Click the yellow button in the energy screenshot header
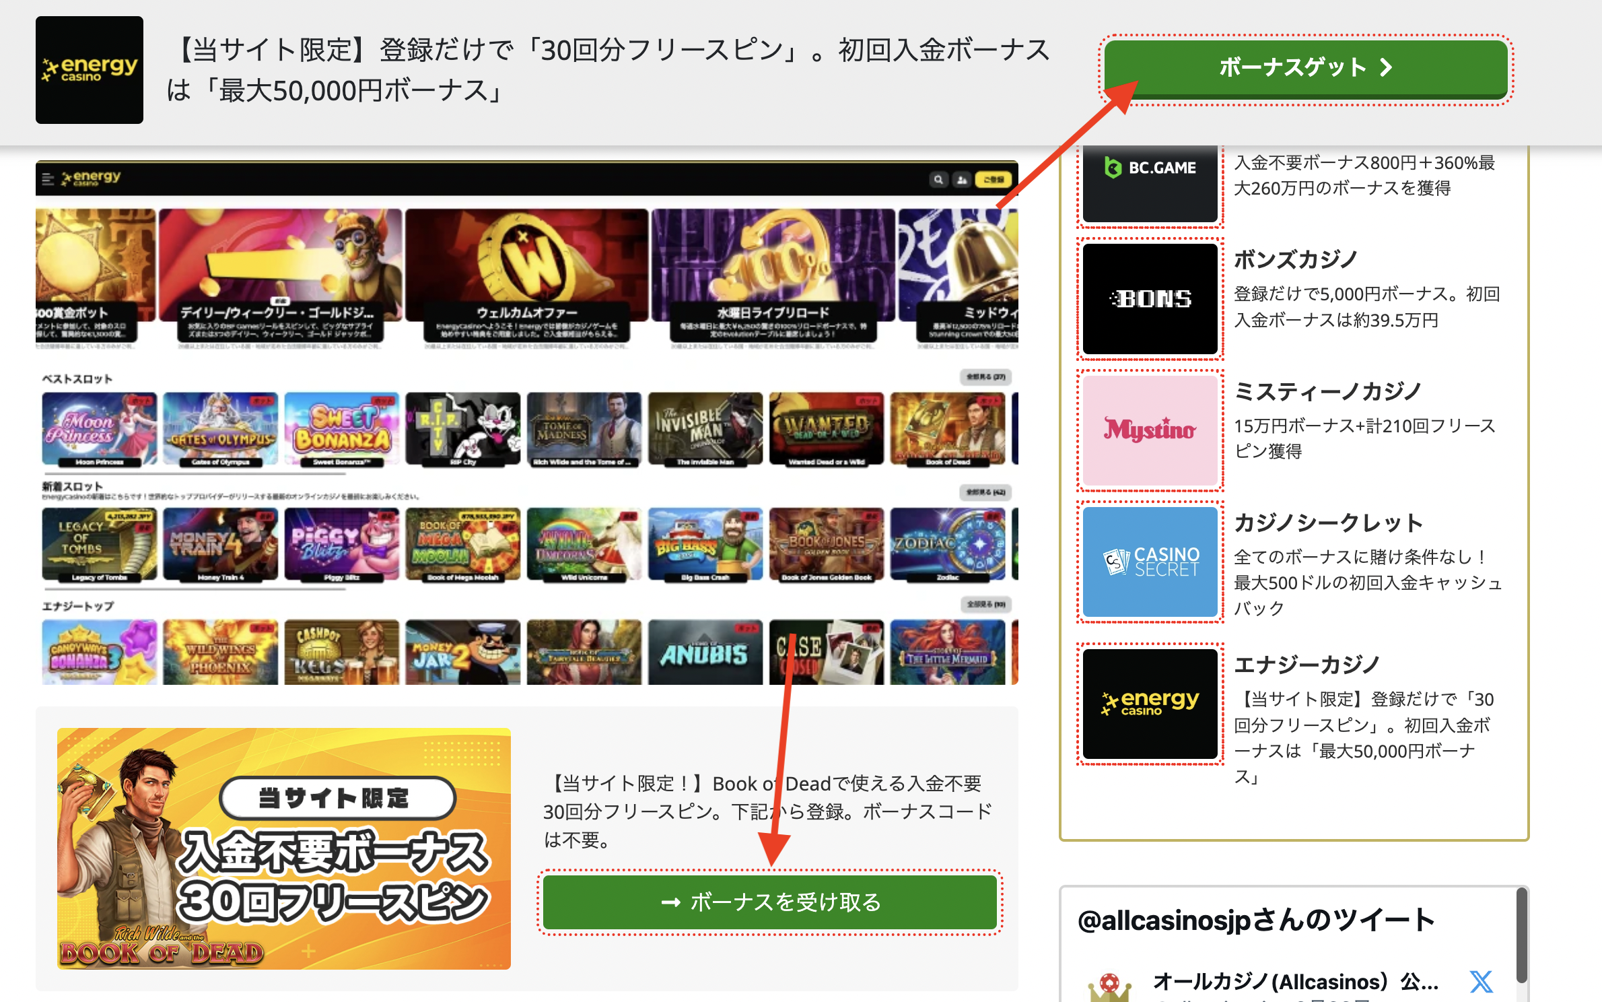This screenshot has width=1602, height=1002. coord(994,180)
